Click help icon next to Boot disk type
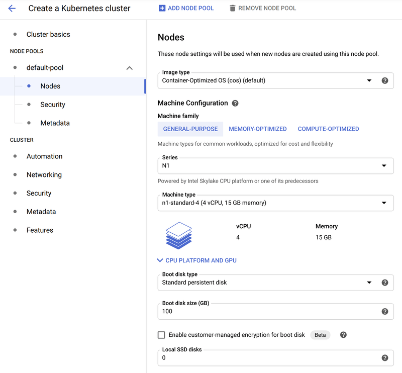This screenshot has width=402, height=373. [385, 283]
